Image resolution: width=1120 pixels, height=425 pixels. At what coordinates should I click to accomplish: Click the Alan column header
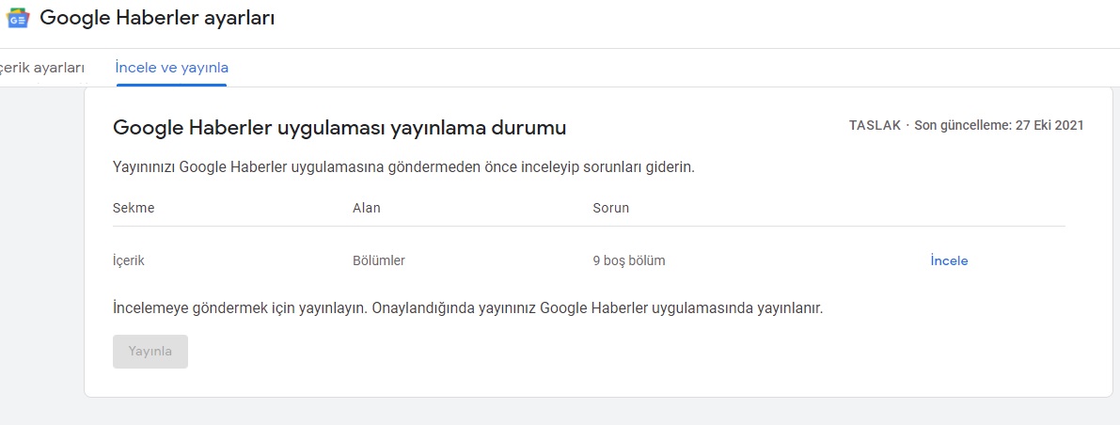click(367, 208)
